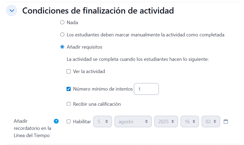Viewport: 244px width, 145px height.
Task: Tick the Ver la actividad checkbox
Action: [x=69, y=71]
